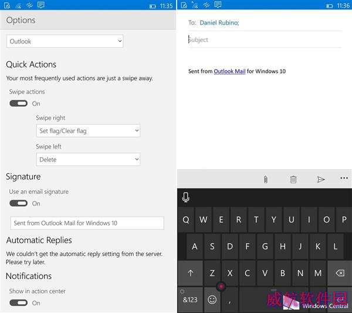Open the Outlook Mail link in message
This screenshot has height=313, width=352.
229,71
